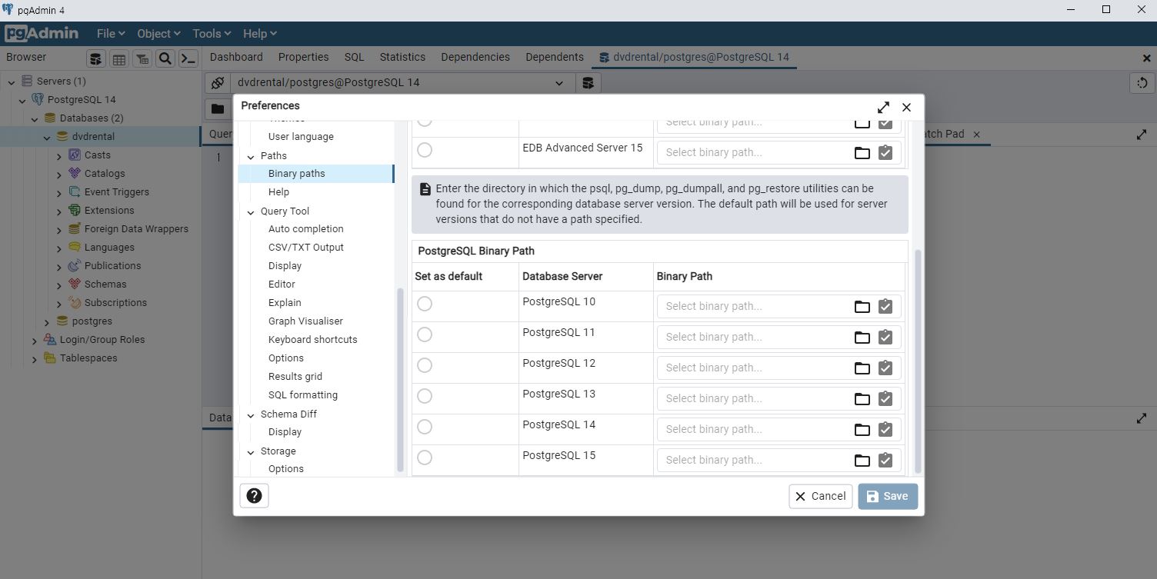Open help via the question mark button
This screenshot has height=579, width=1157.
(x=254, y=496)
